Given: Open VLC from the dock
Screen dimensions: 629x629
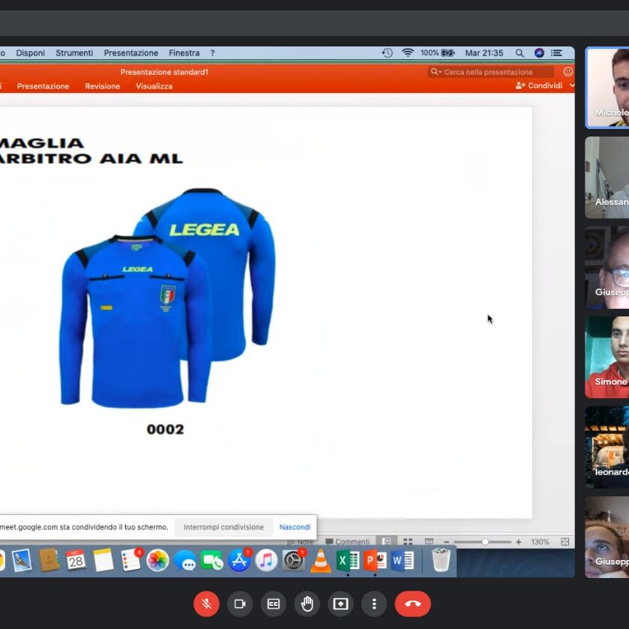Looking at the screenshot, I should [321, 560].
